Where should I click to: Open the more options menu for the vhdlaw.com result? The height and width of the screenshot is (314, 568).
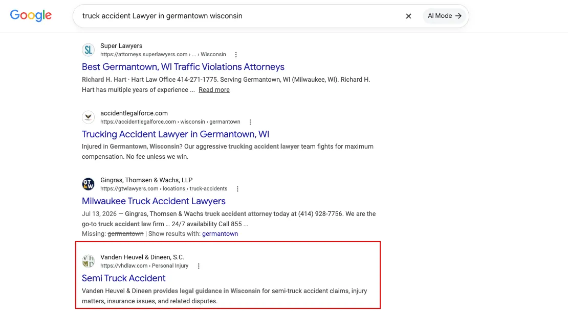pyautogui.click(x=199, y=266)
